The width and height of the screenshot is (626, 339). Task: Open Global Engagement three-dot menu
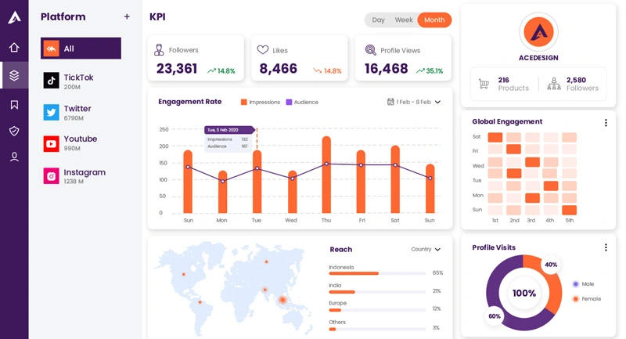(605, 122)
